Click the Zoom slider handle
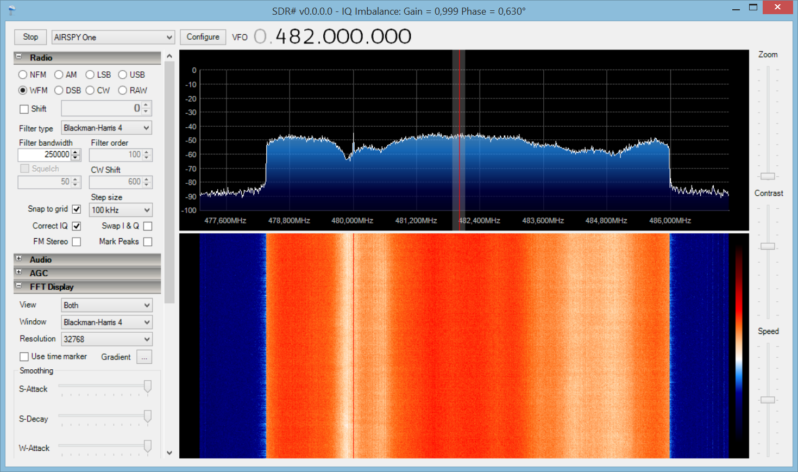 coord(768,176)
